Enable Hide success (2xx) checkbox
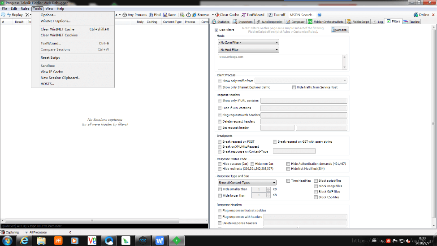The height and width of the screenshot is (246, 437). [220, 164]
